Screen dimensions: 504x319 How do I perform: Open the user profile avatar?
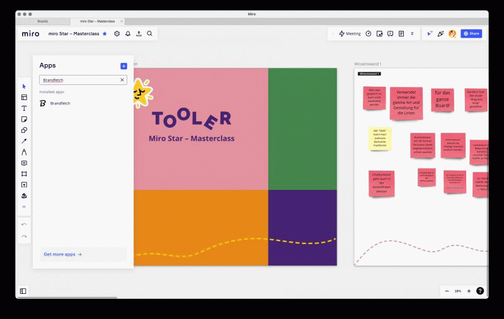tap(452, 34)
